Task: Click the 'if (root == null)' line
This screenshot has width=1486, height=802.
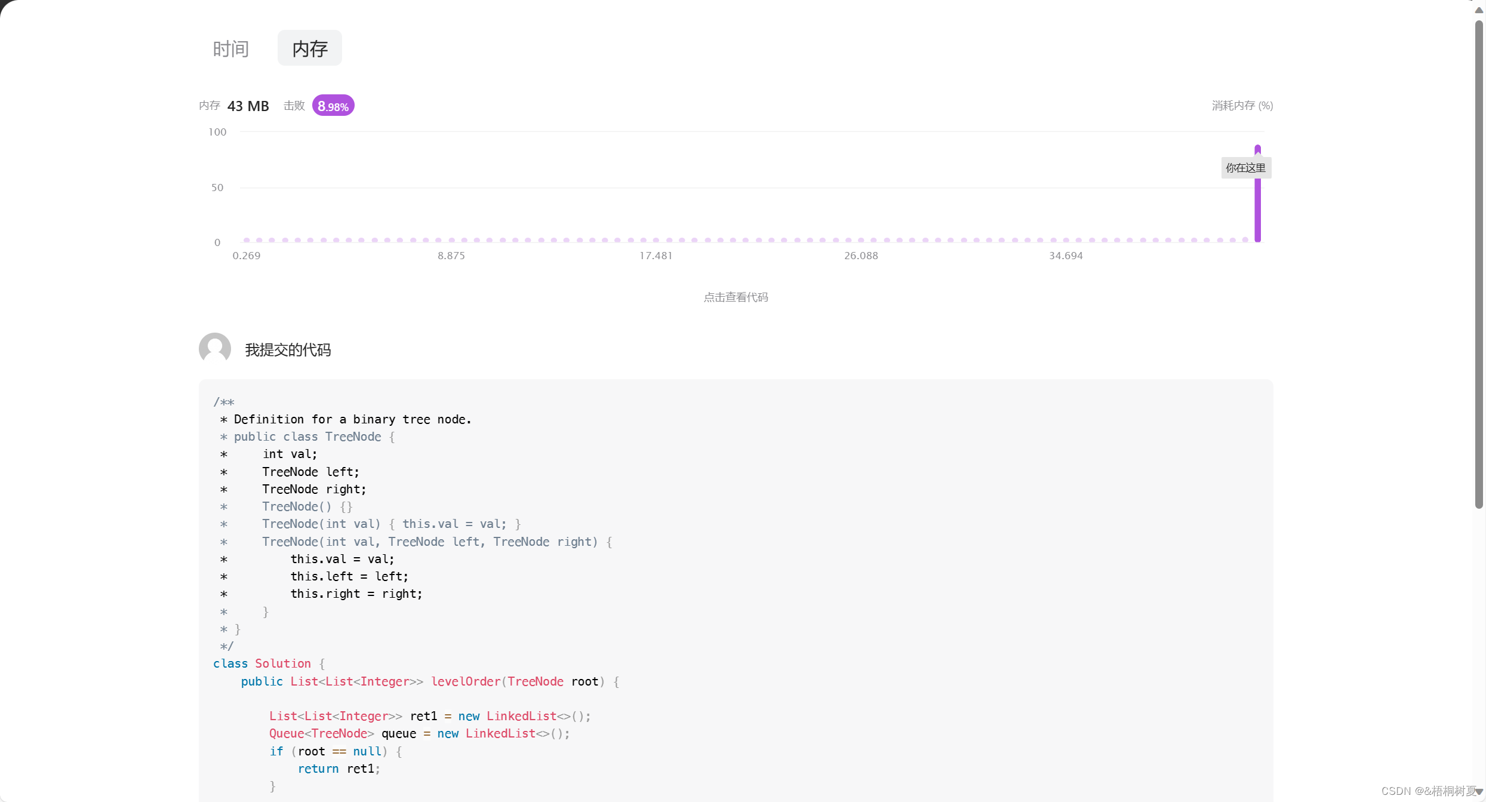Action: pos(336,751)
